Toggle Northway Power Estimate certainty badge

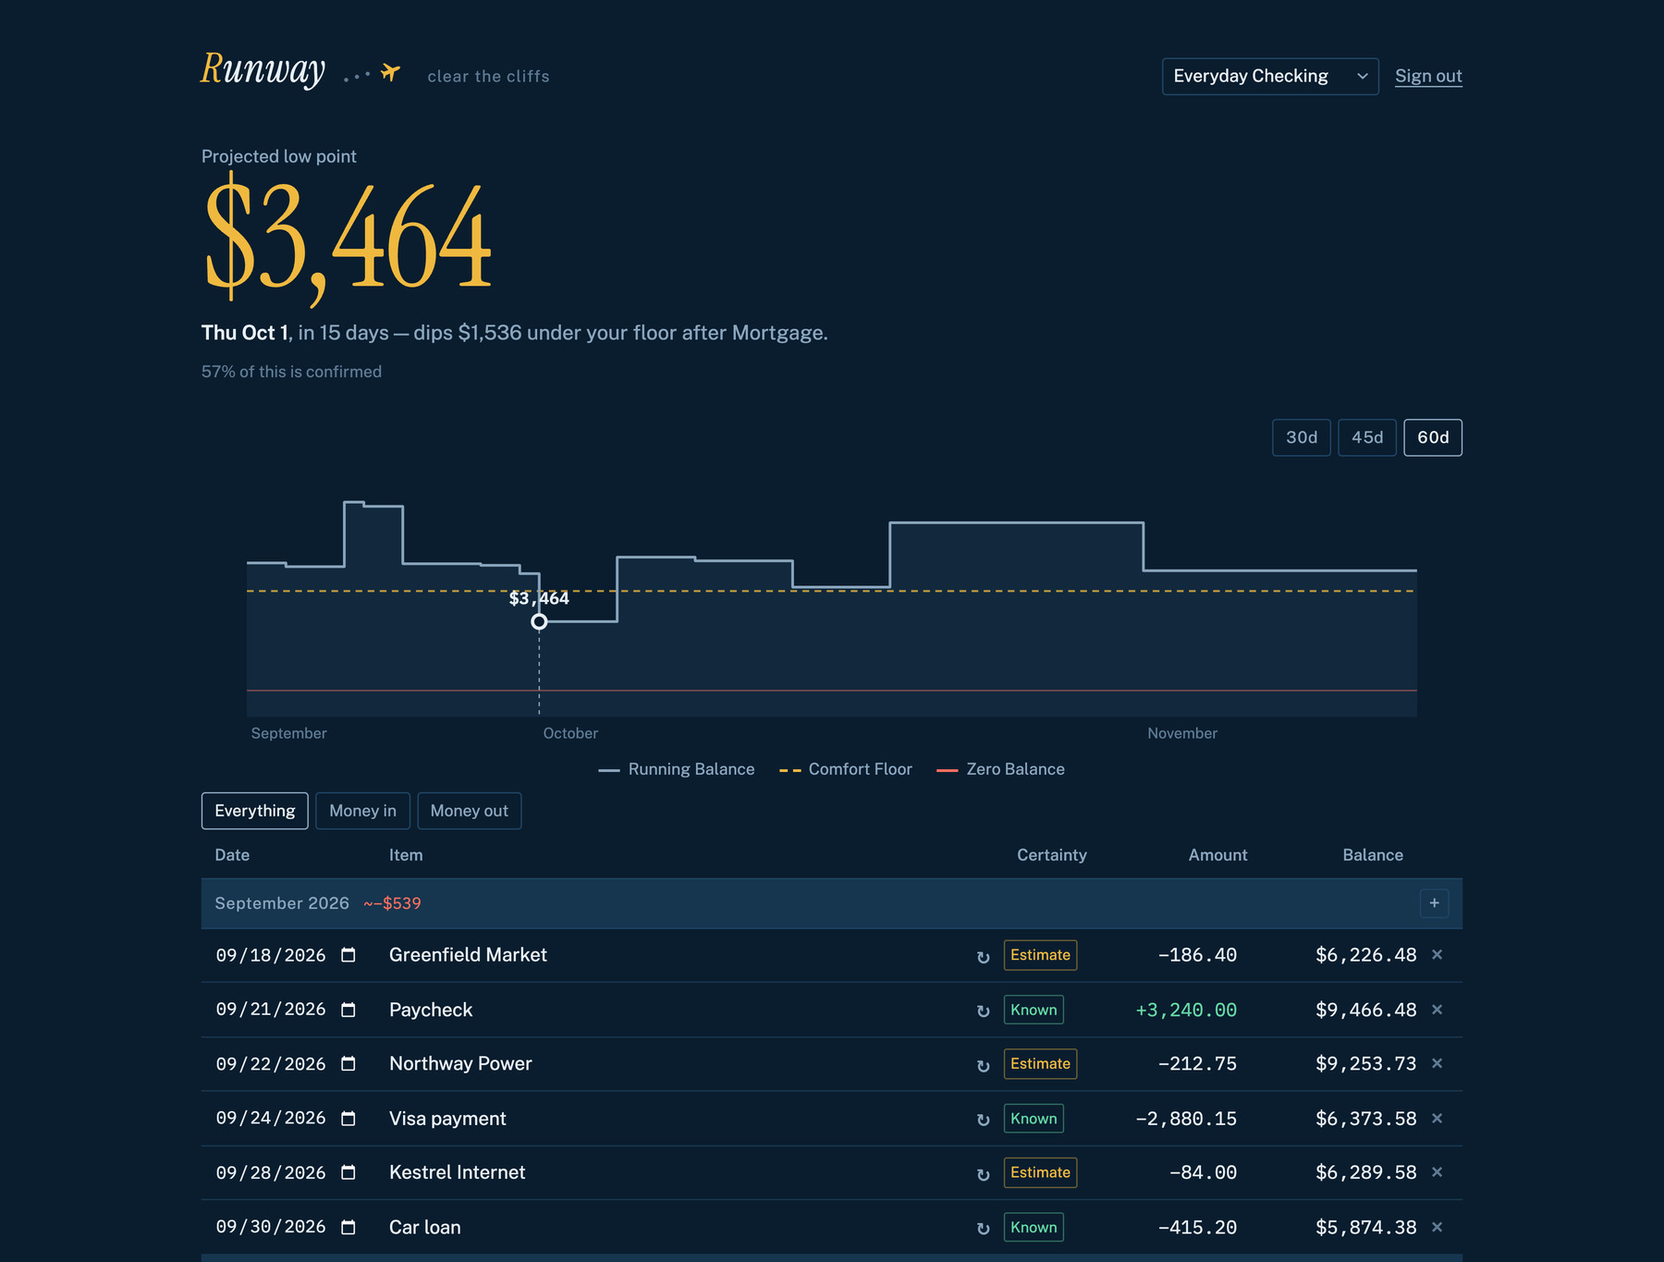point(1040,1063)
